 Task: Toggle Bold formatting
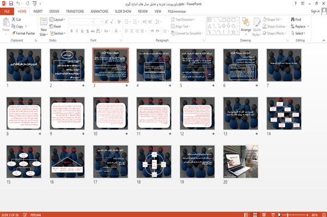[71, 31]
